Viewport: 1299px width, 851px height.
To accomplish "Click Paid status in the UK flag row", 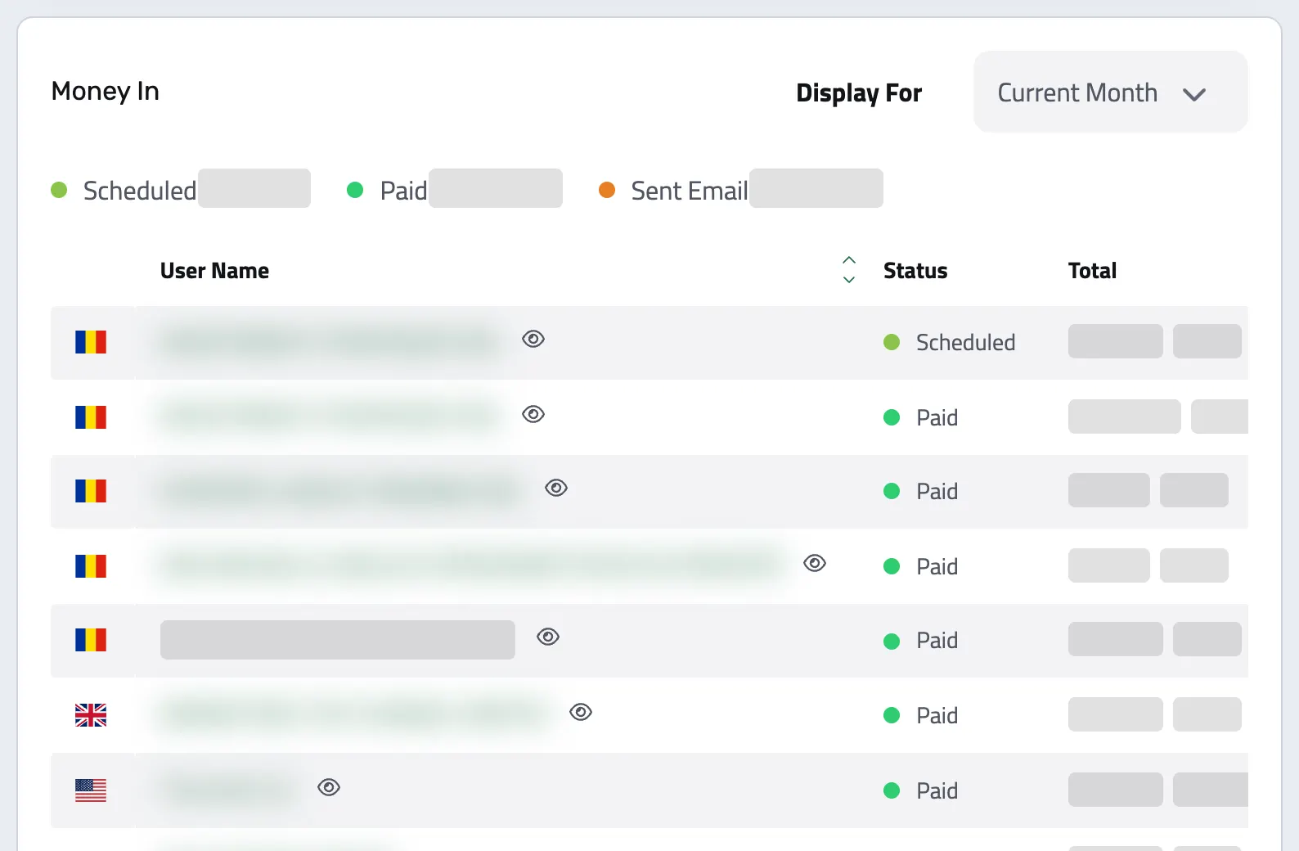I will tap(937, 715).
